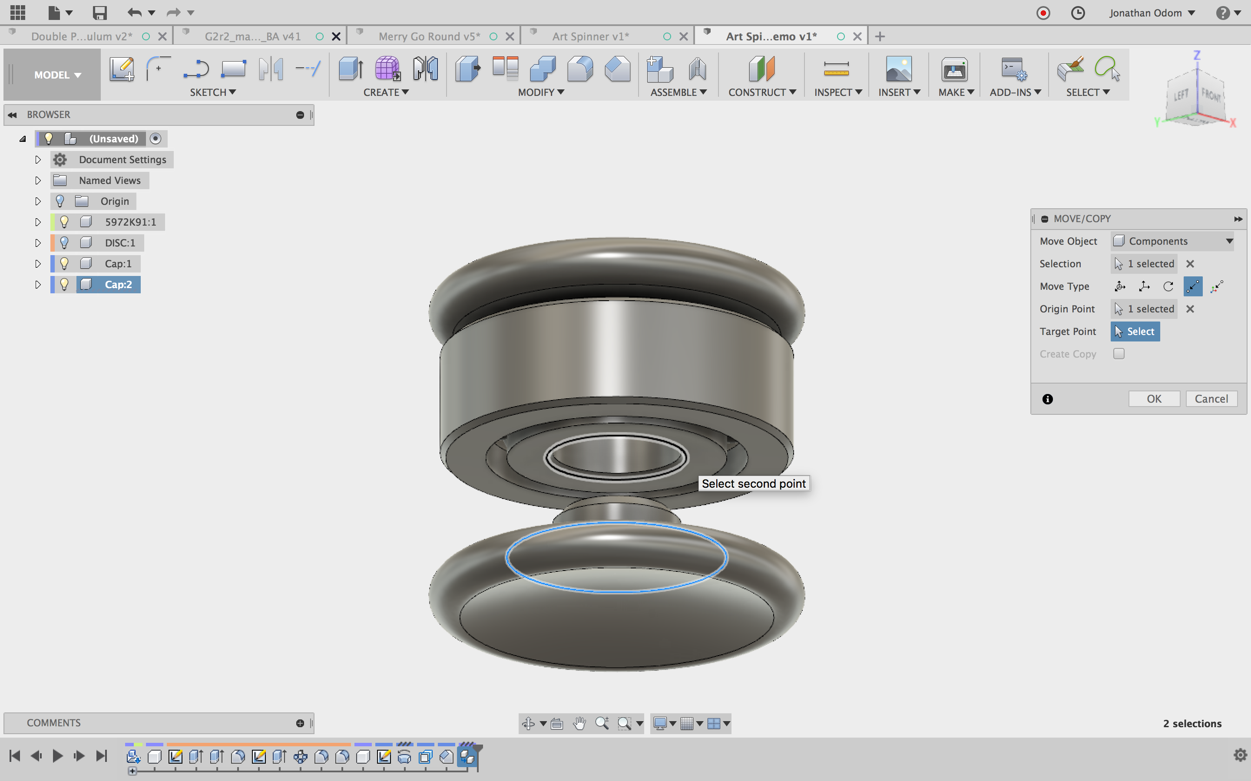
Task: Expand the Origin folder tree node
Action: 38,201
